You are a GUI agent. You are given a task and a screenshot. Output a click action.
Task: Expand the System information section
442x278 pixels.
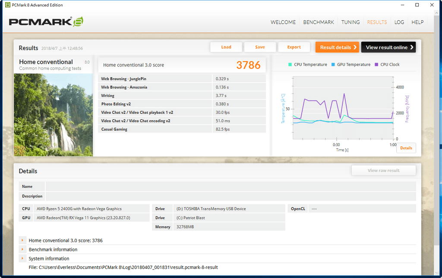22,258
